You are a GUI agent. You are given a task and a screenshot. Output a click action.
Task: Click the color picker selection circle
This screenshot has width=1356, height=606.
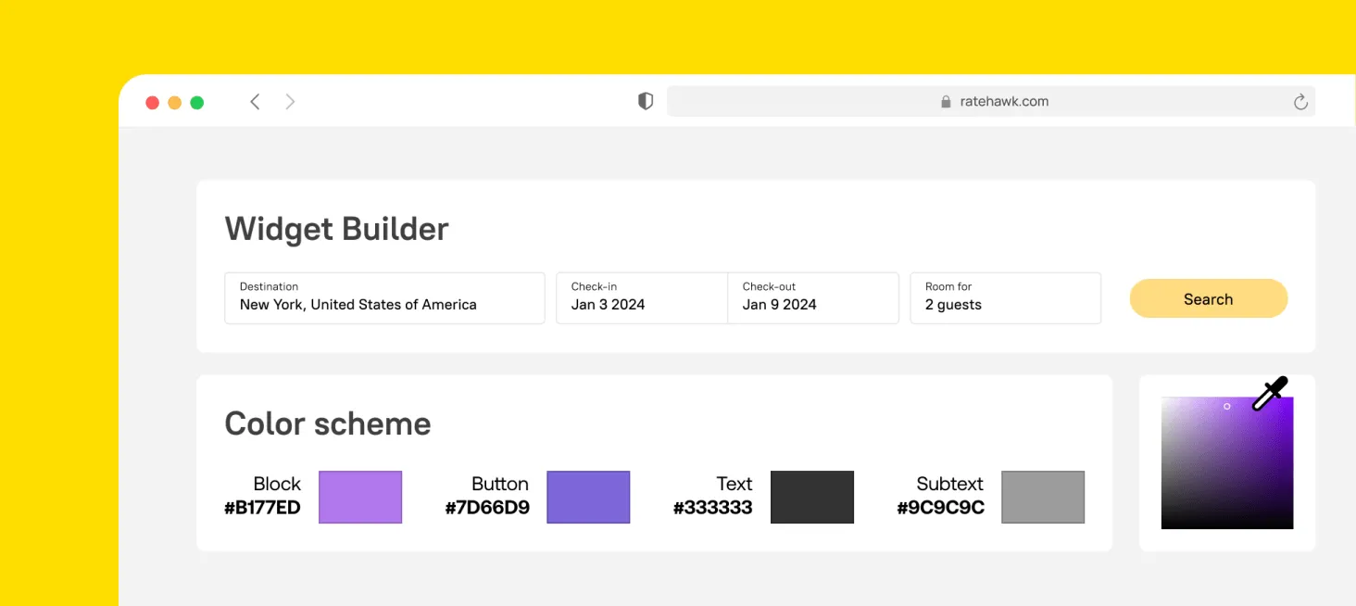click(1227, 407)
